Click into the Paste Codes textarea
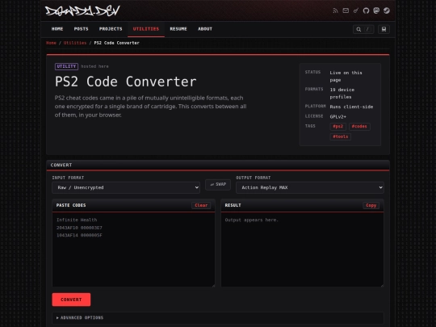 point(133,249)
